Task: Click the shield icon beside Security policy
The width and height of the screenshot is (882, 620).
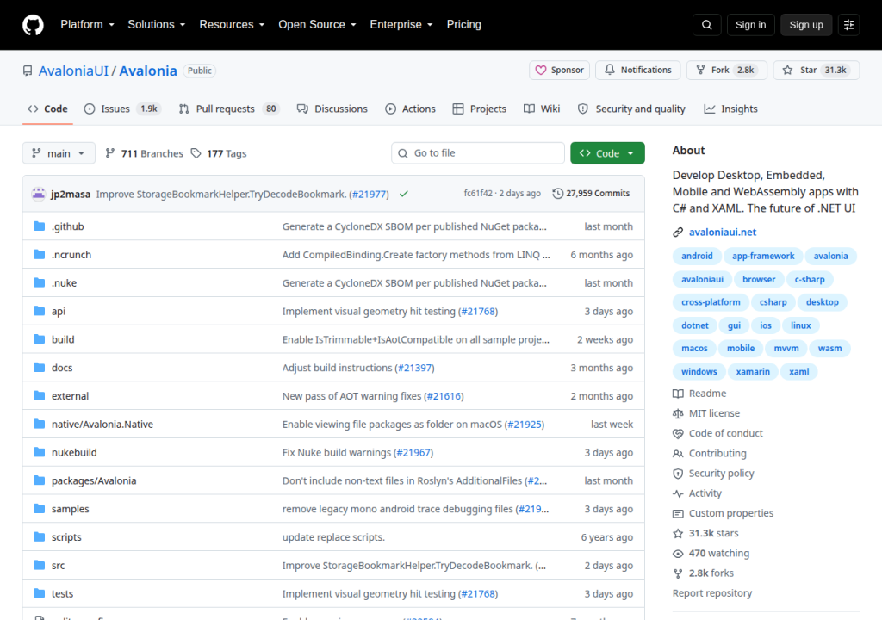Action: click(x=678, y=474)
